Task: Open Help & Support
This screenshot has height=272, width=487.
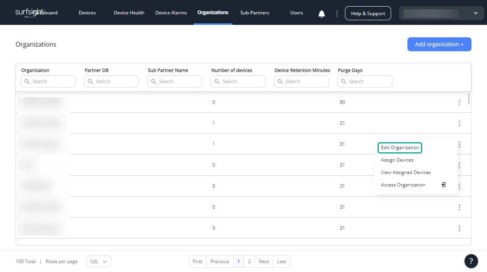Action: pyautogui.click(x=368, y=13)
